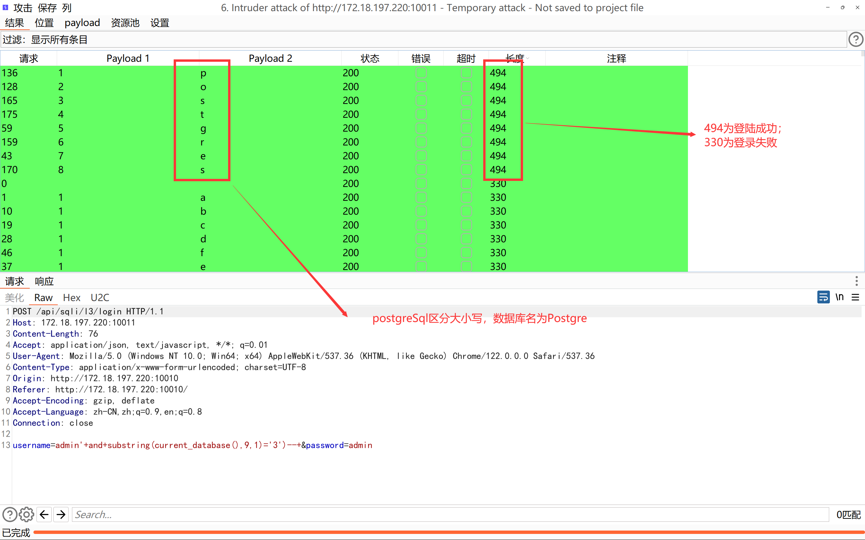The width and height of the screenshot is (865, 540).
Task: Go to the next search match arrow
Action: pyautogui.click(x=61, y=515)
